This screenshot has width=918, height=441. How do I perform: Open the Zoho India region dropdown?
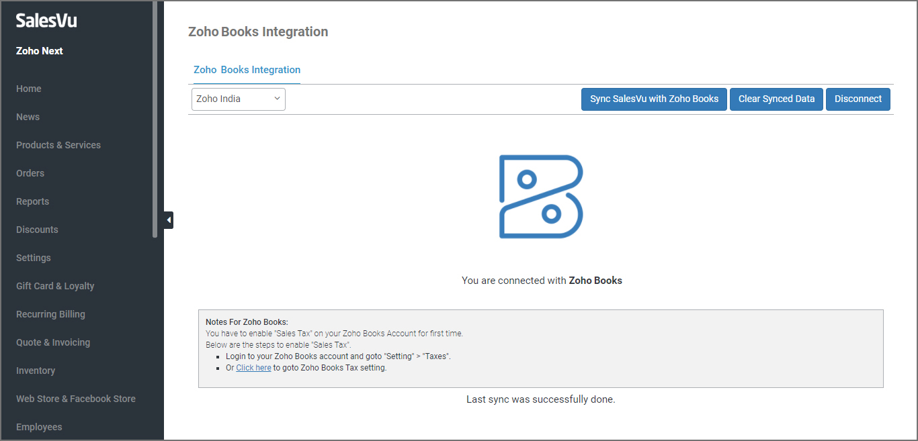(239, 99)
